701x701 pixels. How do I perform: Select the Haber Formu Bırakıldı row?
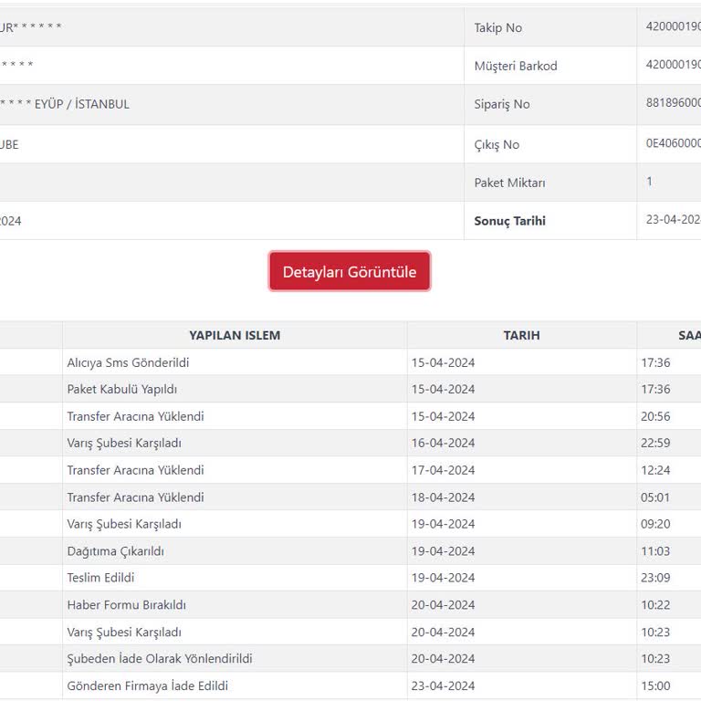350,605
